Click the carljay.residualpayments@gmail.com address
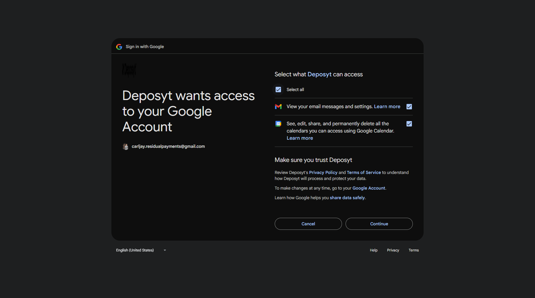Screen dimensions: 535x298 click(x=168, y=147)
